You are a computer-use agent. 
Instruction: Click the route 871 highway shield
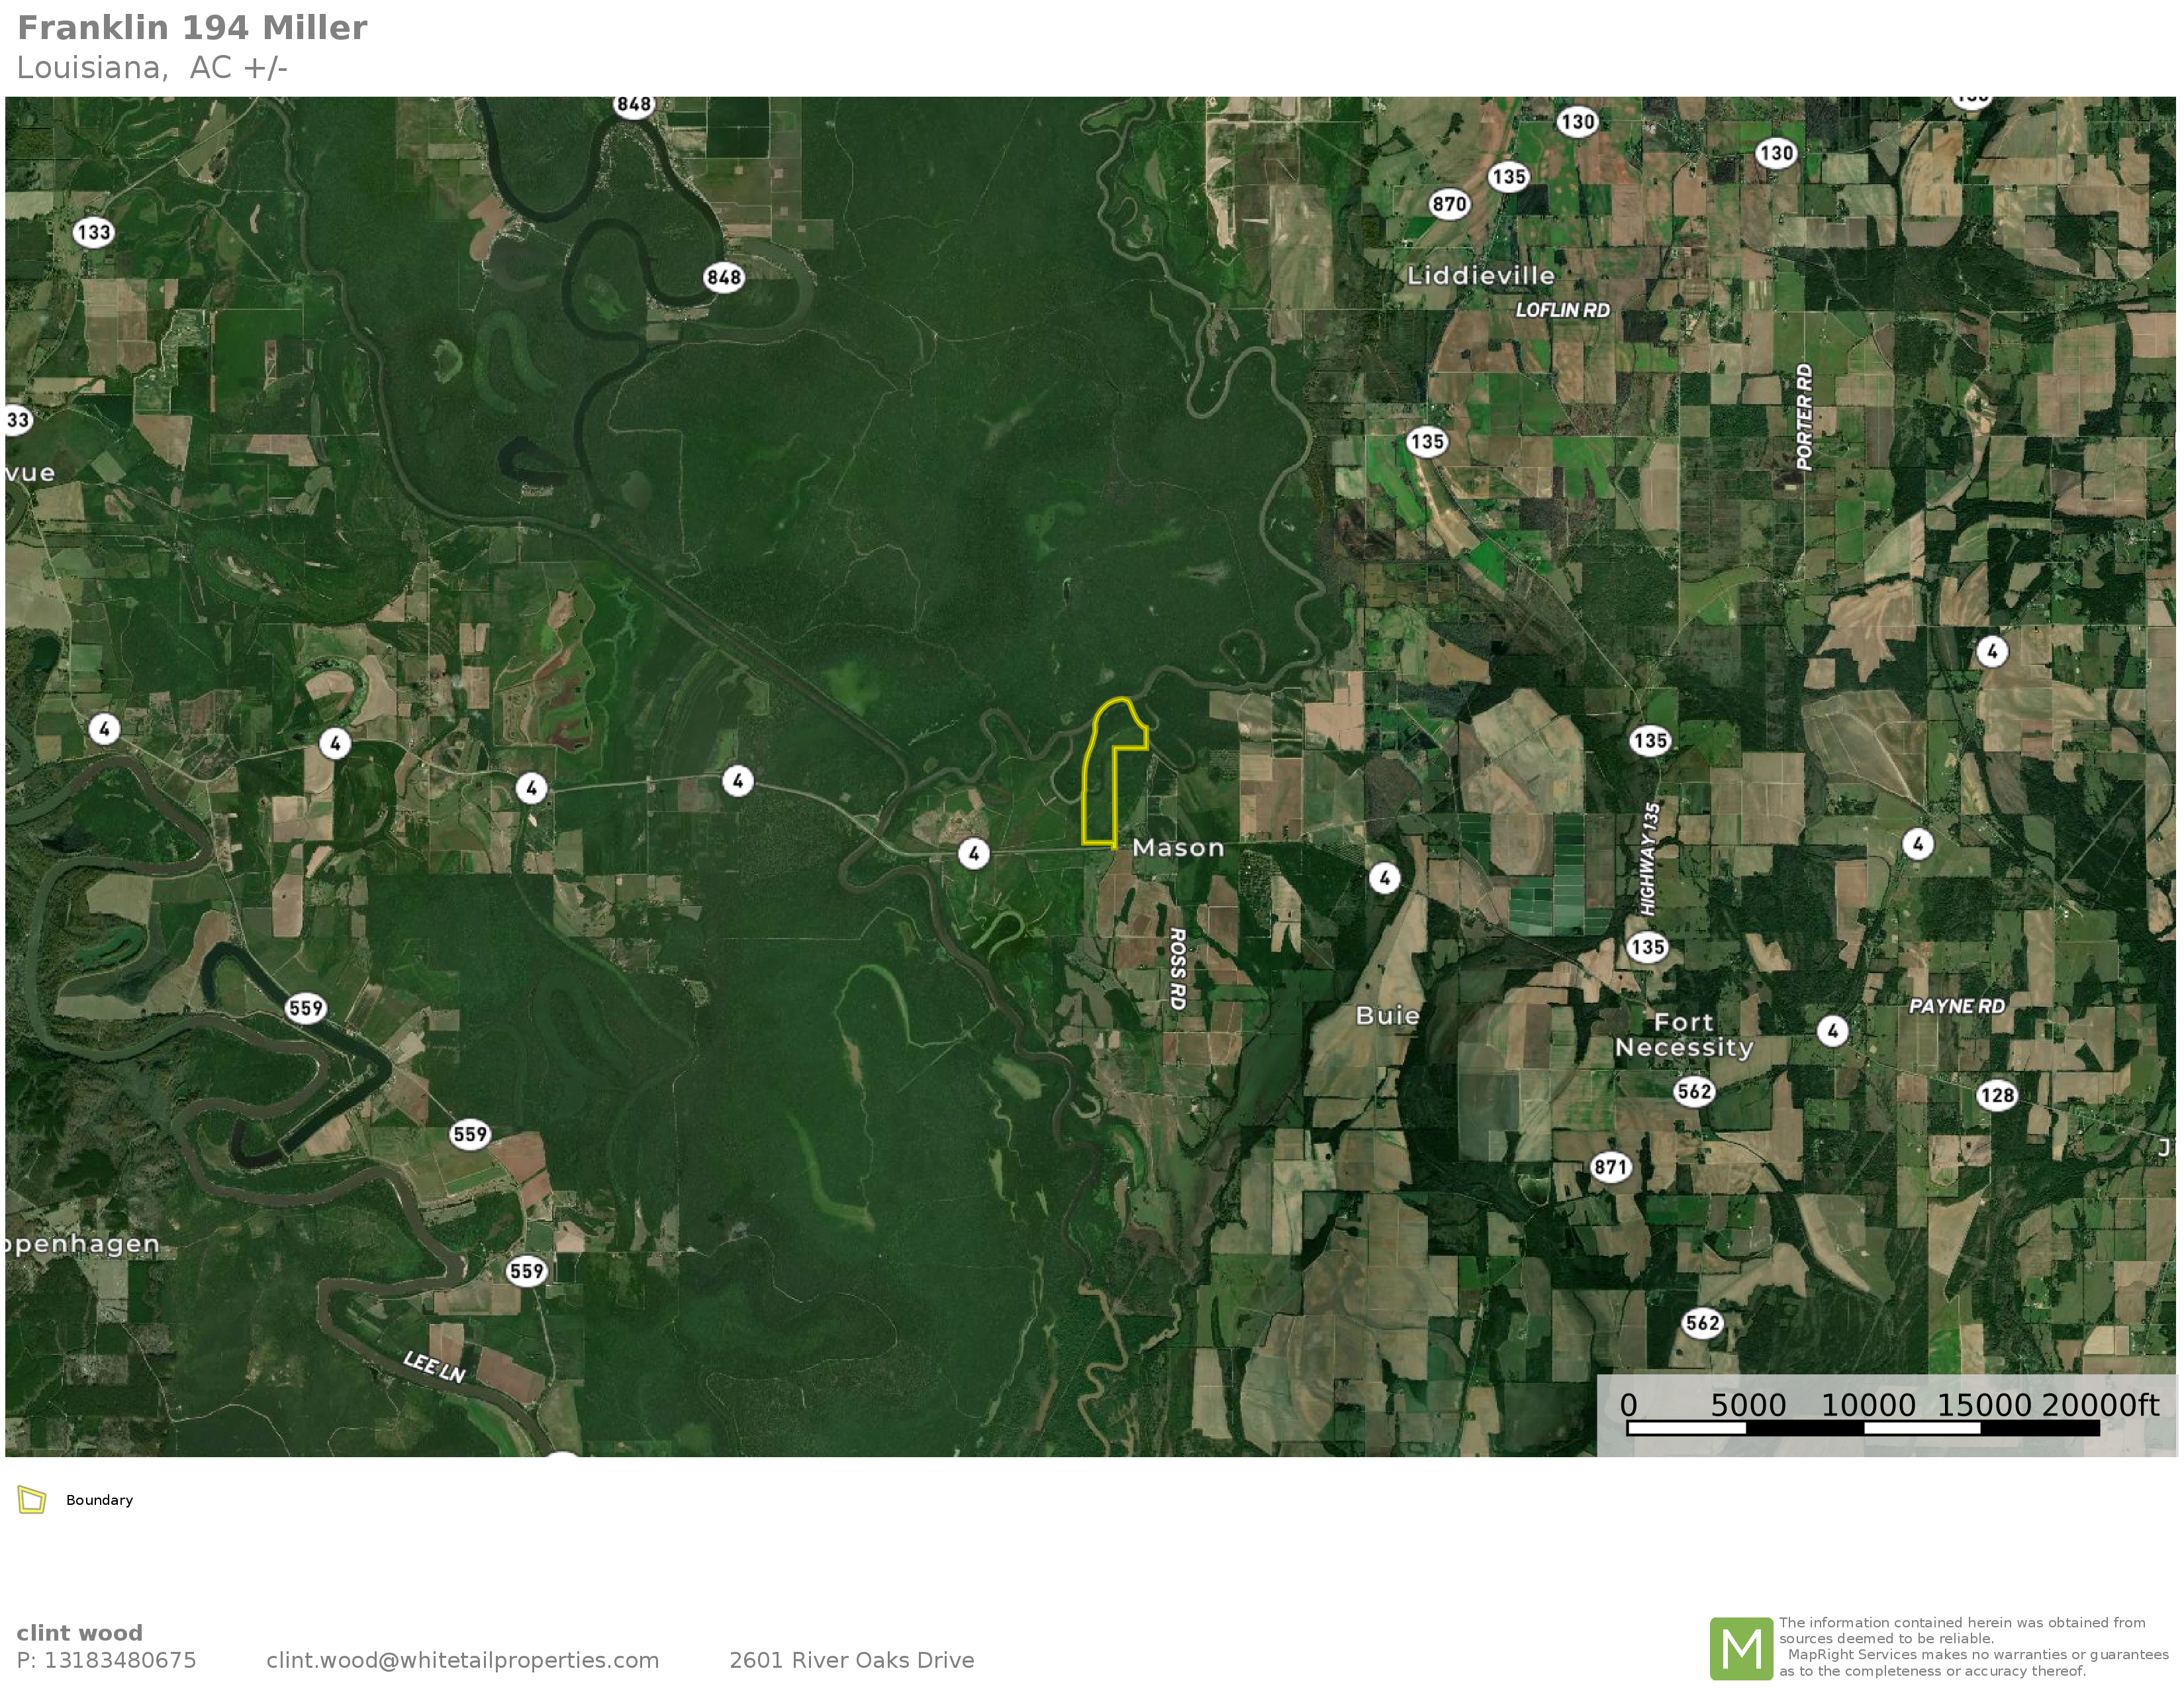(x=1611, y=1166)
